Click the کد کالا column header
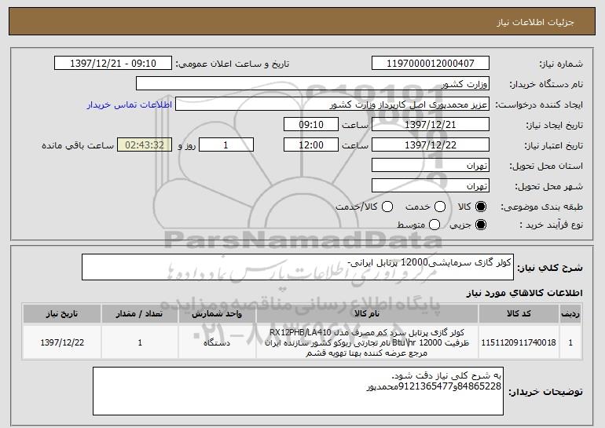Screen dimensions: 605x428 519,313
